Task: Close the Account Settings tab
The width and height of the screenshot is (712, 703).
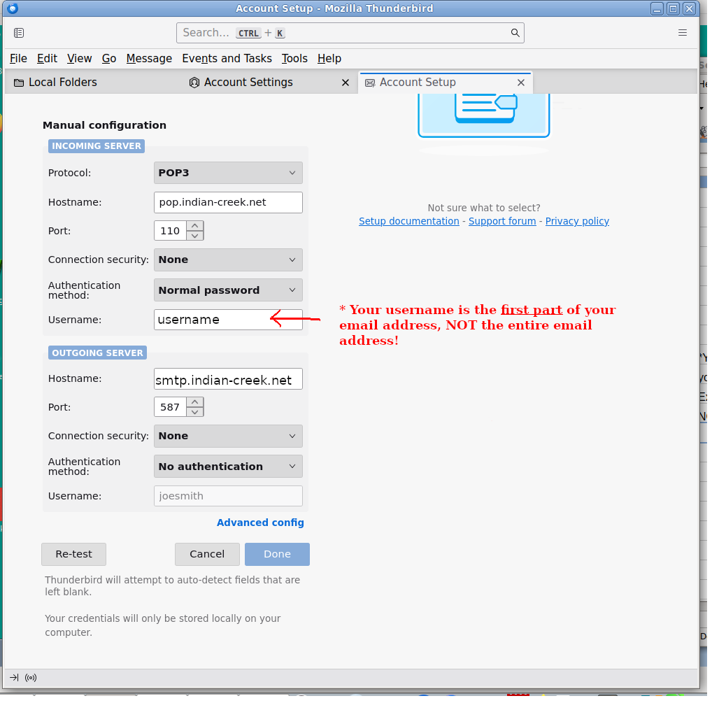Action: pos(345,83)
